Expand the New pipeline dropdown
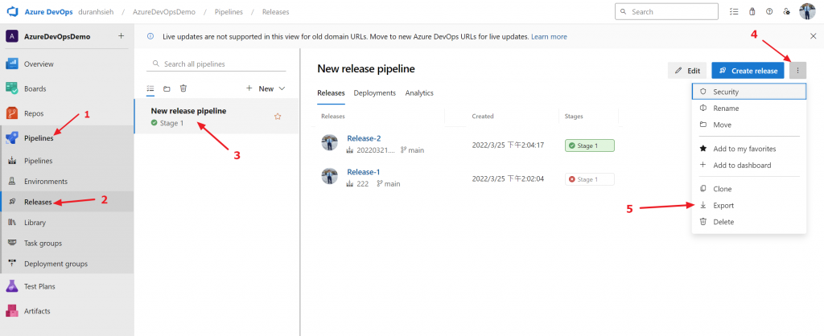The height and width of the screenshot is (336, 824). tap(266, 88)
